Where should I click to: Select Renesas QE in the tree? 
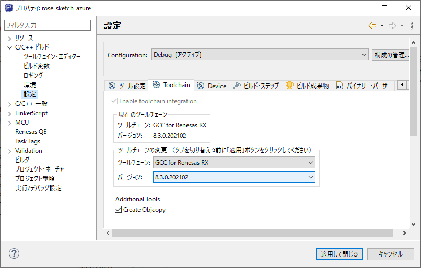(x=31, y=132)
